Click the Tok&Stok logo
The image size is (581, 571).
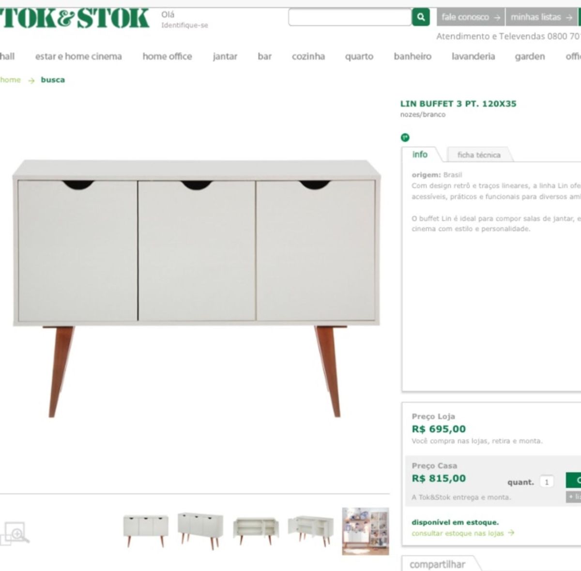point(75,18)
